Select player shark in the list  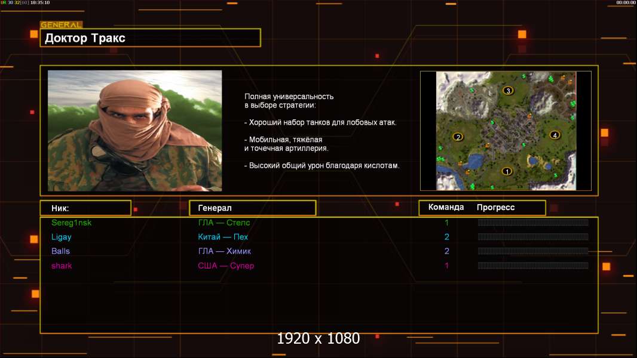point(62,266)
